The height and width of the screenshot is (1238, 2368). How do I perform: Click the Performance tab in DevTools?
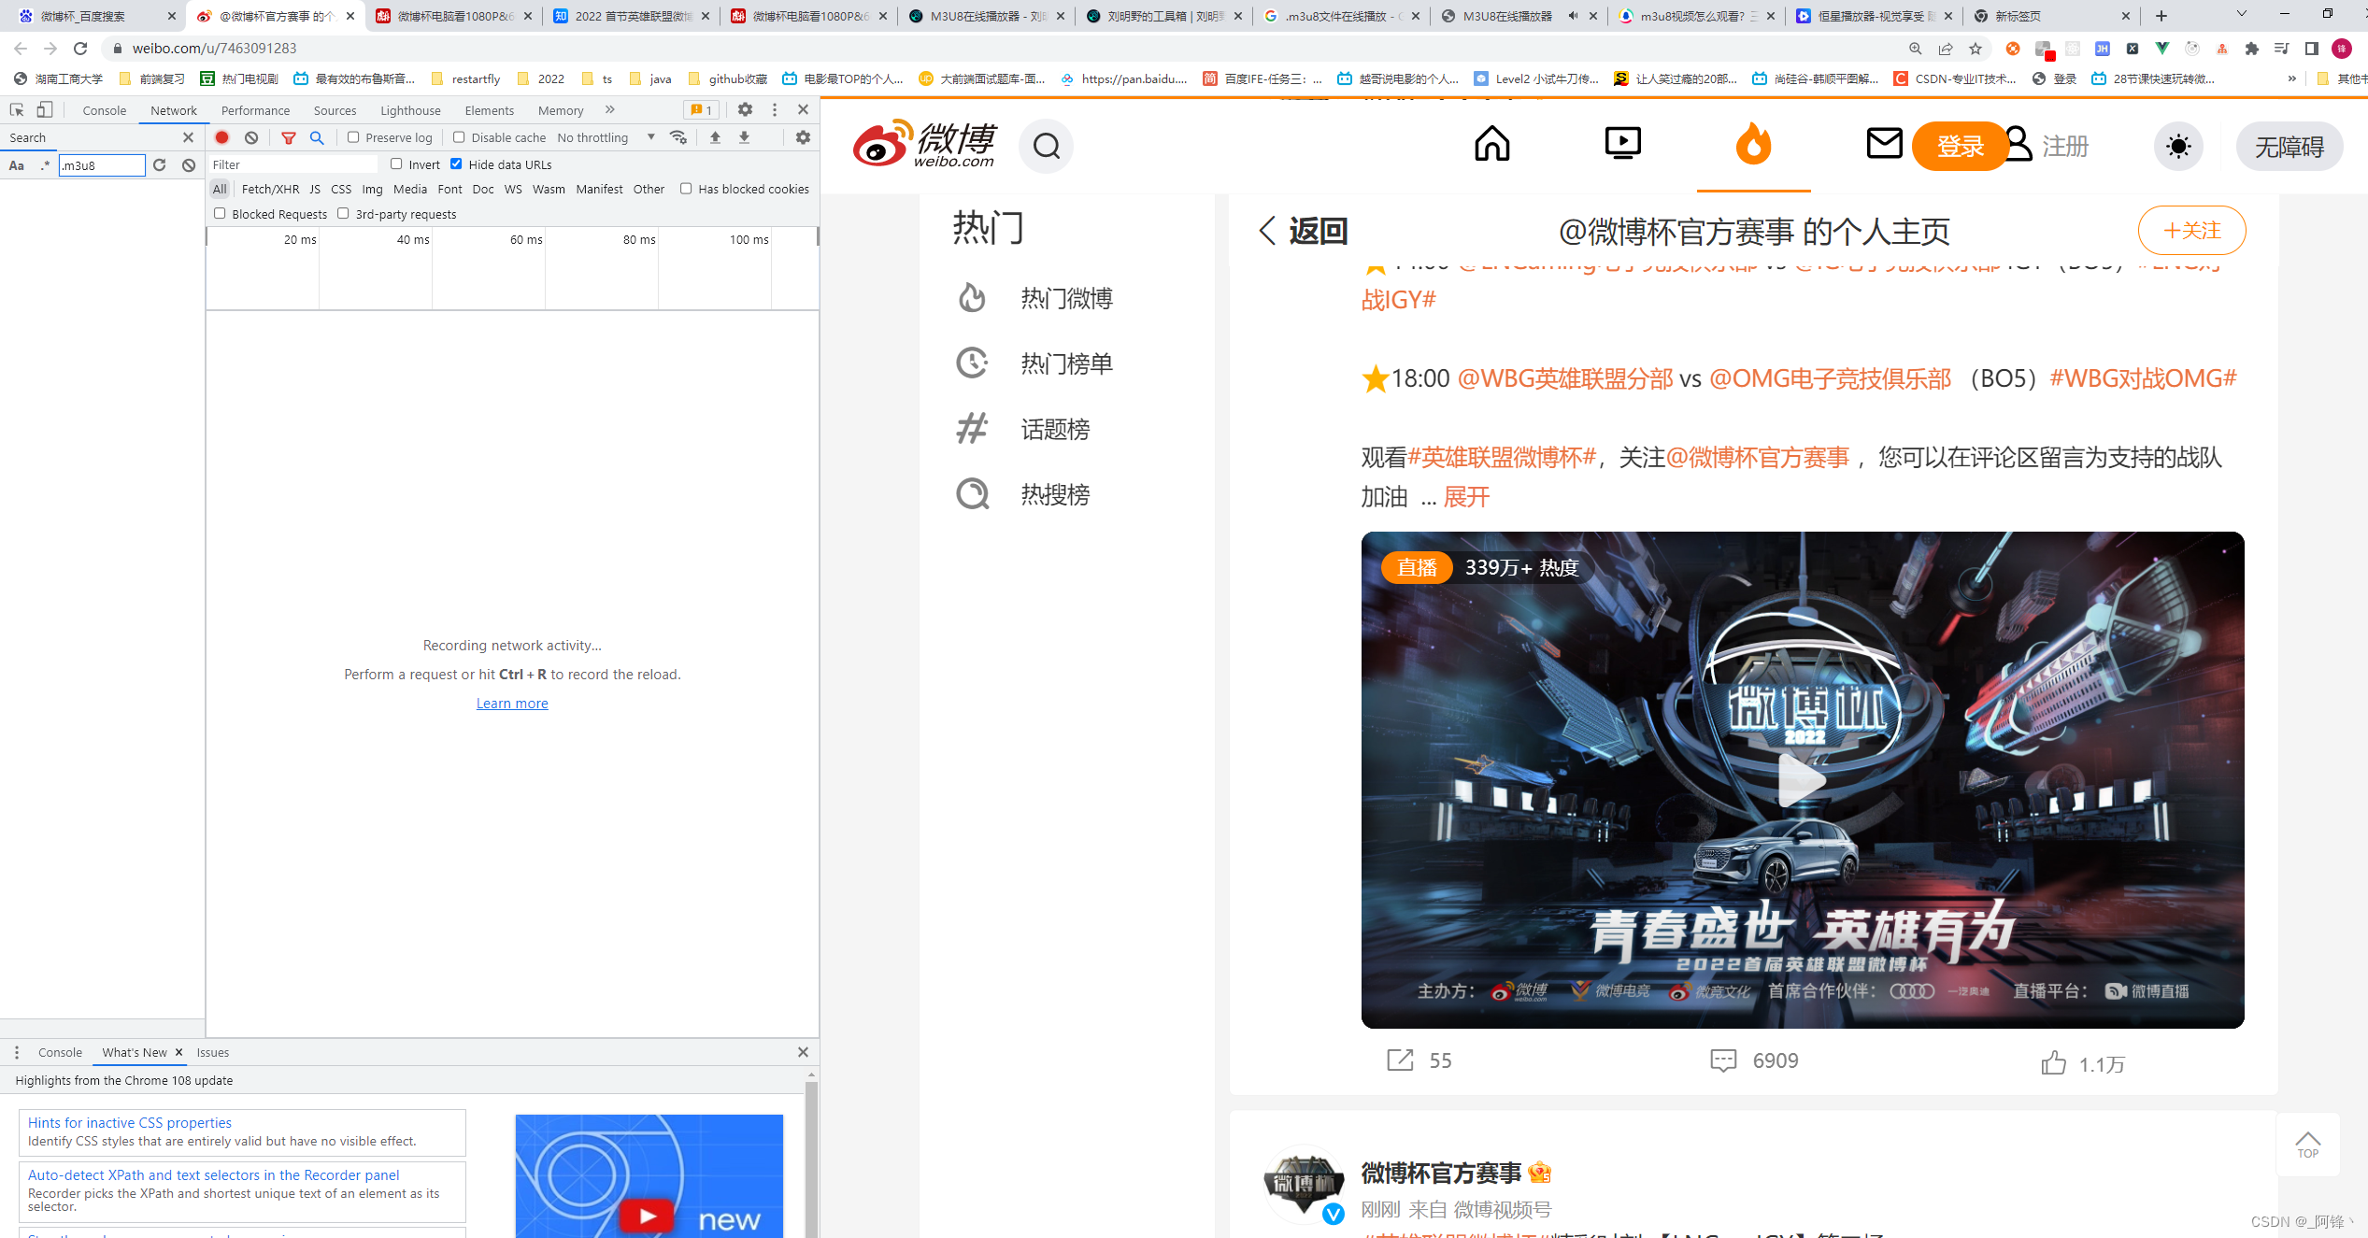(254, 109)
